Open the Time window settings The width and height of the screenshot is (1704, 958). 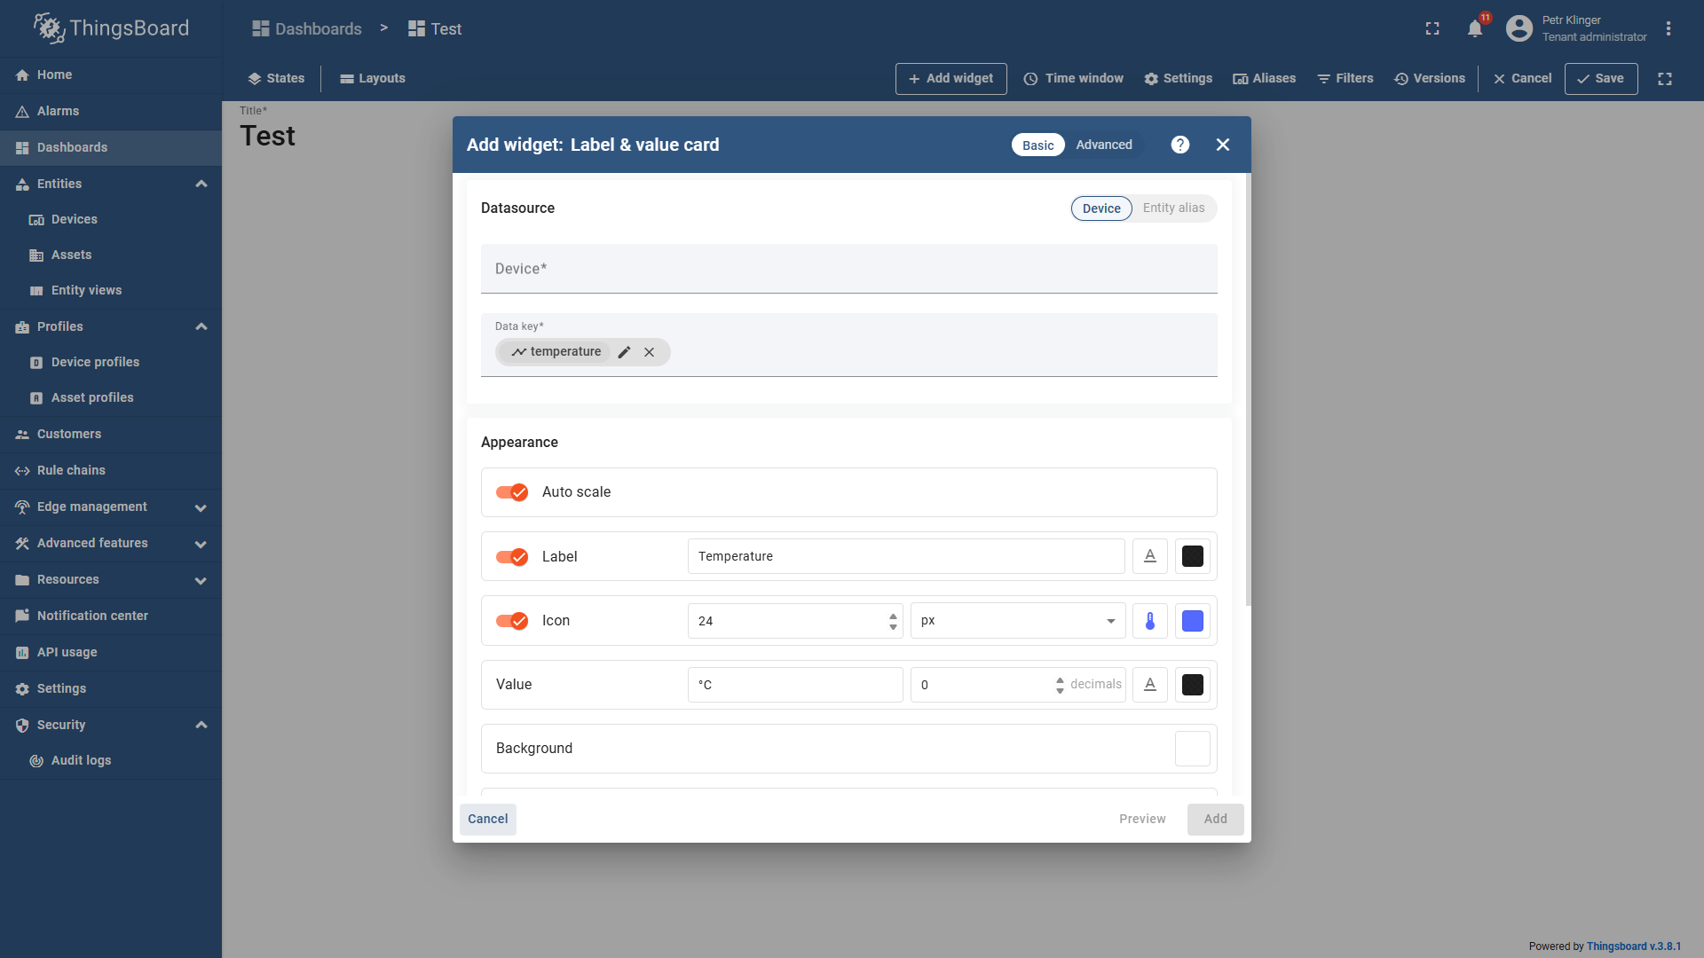[1073, 78]
